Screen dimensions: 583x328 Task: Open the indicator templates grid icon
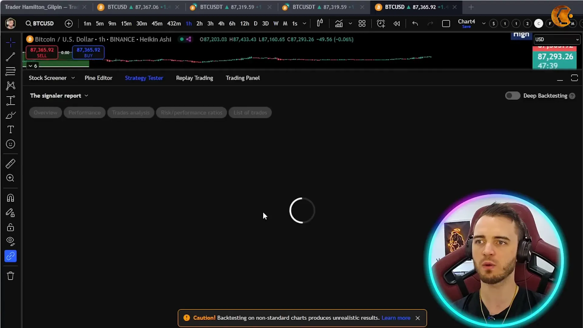tap(362, 23)
